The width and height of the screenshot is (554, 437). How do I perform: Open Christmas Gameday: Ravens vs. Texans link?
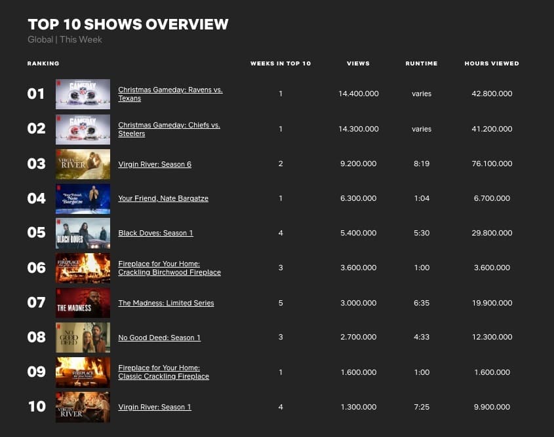(170, 94)
